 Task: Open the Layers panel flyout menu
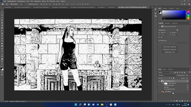(190, 69)
